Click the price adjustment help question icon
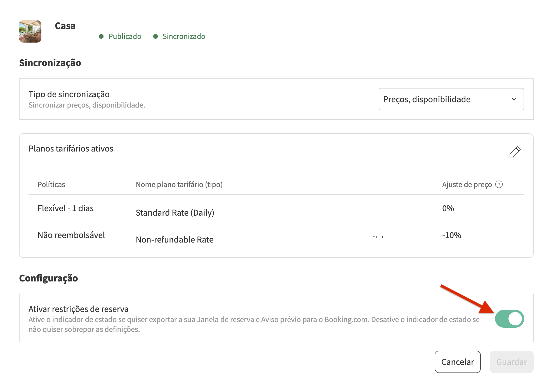 (499, 184)
